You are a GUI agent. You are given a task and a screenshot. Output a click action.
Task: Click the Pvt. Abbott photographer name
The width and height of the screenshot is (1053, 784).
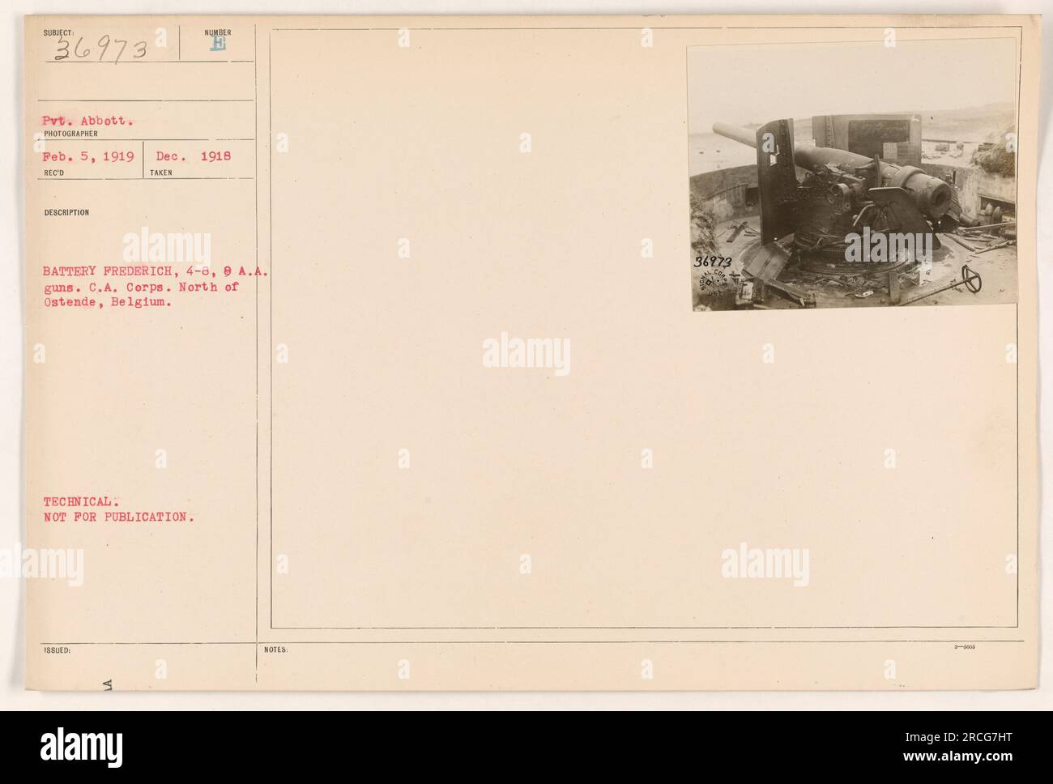coord(92,120)
